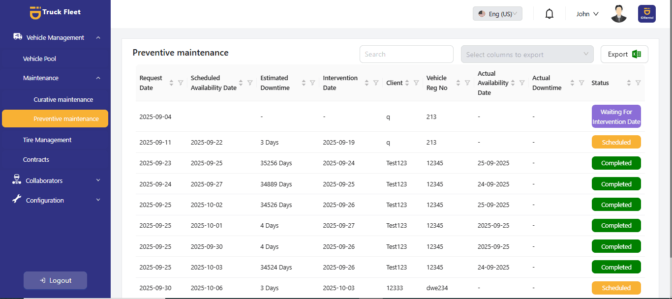Click Completed status for 35256 Days row
Viewport: 672px width, 299px height.
[616, 163]
